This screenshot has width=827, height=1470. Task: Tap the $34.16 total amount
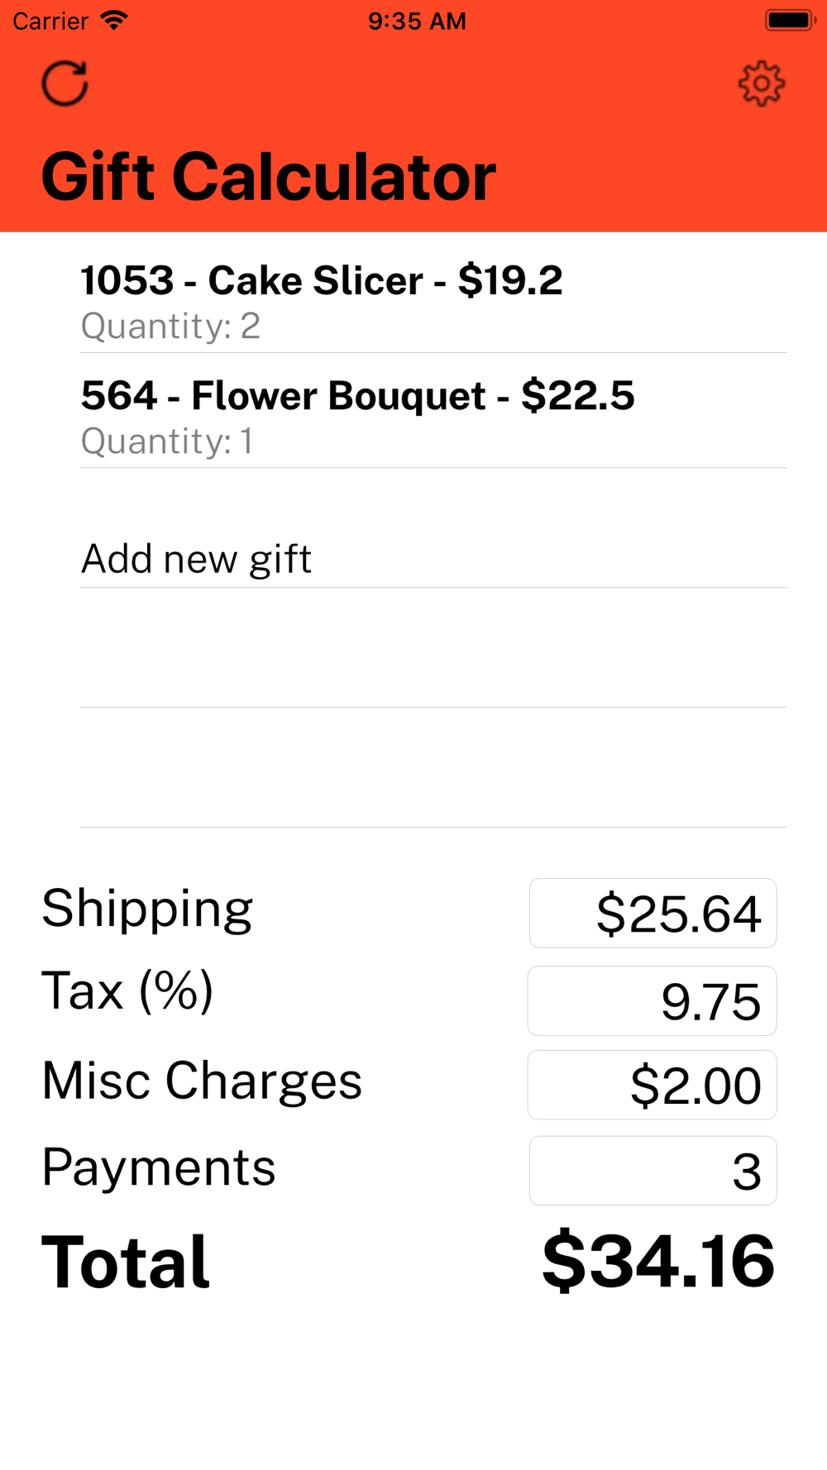658,1261
